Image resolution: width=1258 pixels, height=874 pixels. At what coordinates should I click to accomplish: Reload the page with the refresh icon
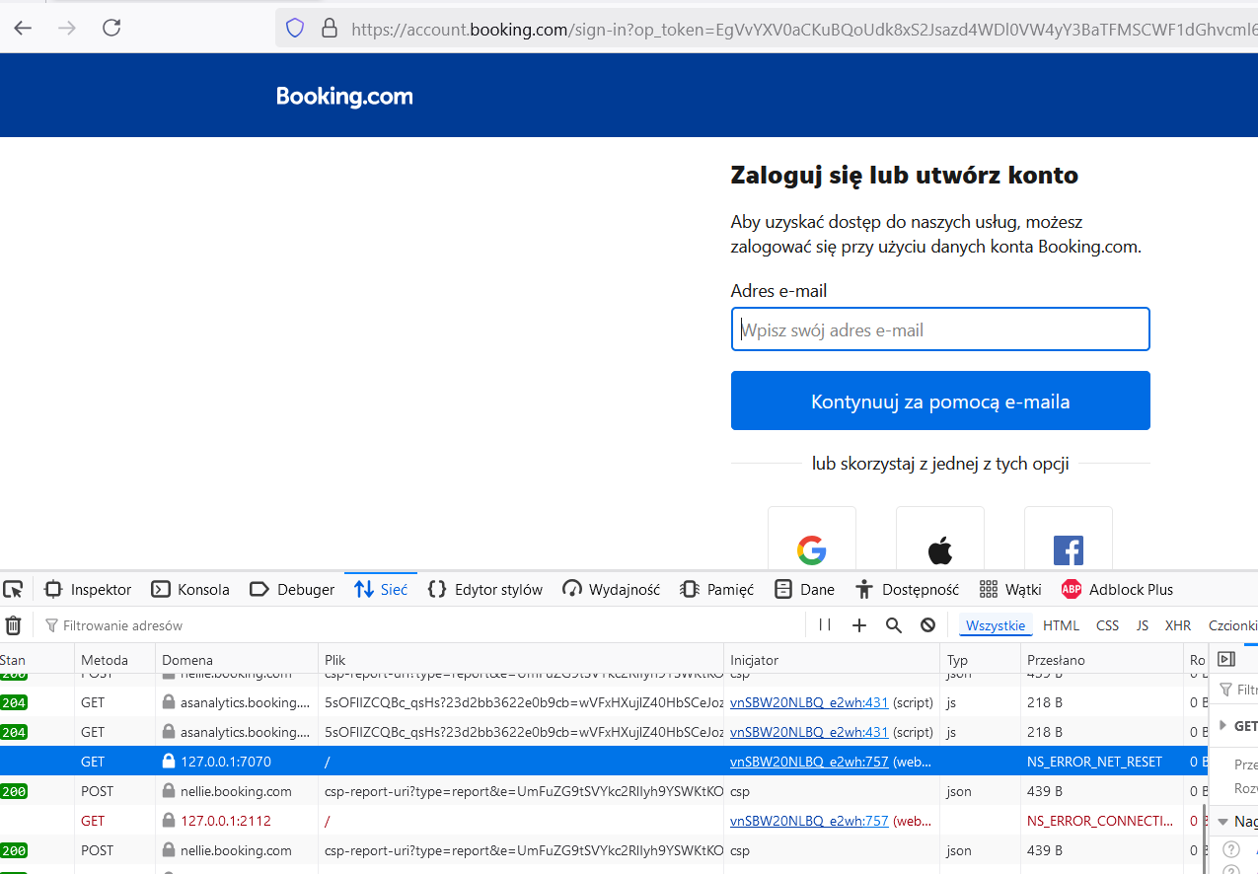tap(111, 28)
